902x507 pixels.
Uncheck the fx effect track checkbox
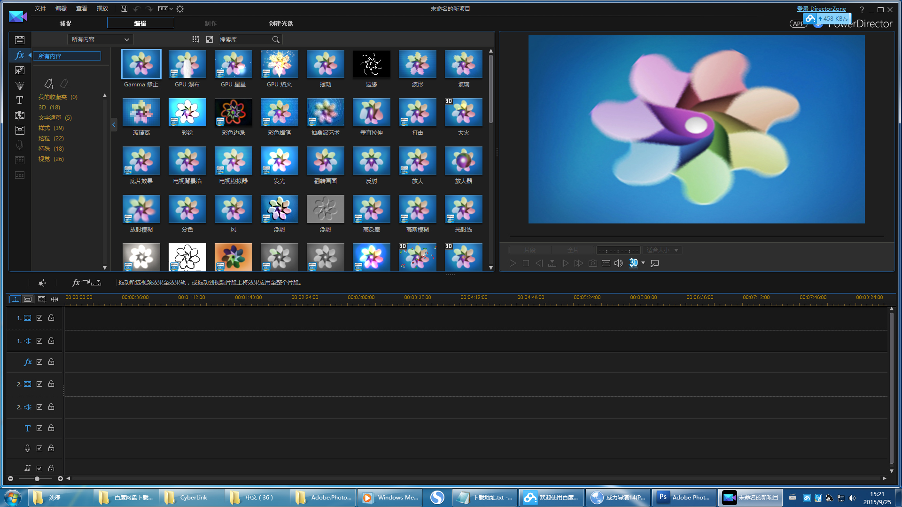pyautogui.click(x=39, y=362)
